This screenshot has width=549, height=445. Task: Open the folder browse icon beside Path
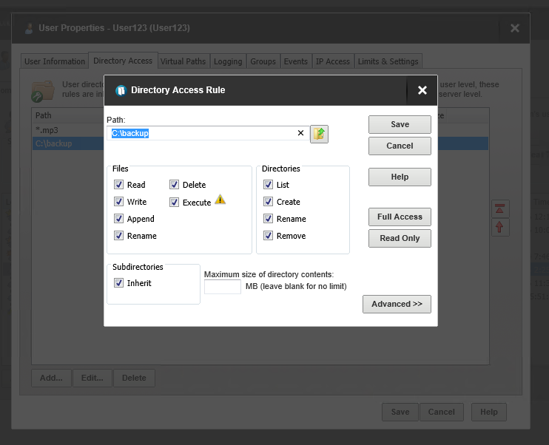(319, 134)
